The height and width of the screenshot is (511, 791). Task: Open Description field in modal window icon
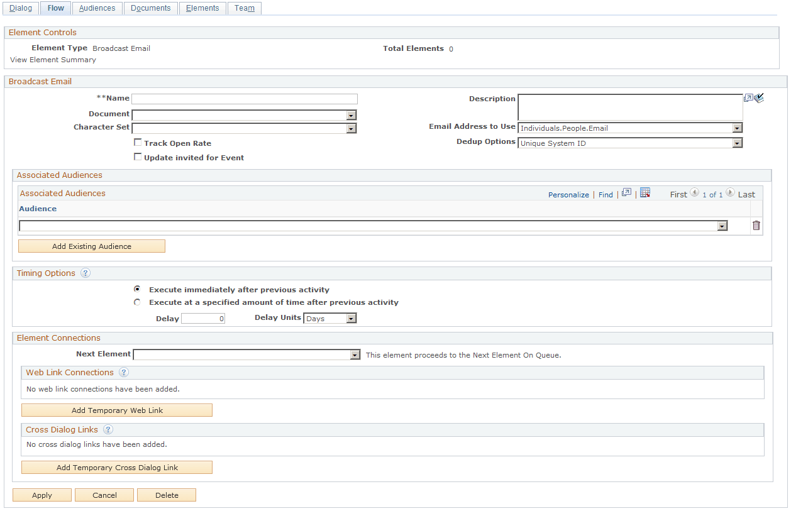click(x=748, y=98)
